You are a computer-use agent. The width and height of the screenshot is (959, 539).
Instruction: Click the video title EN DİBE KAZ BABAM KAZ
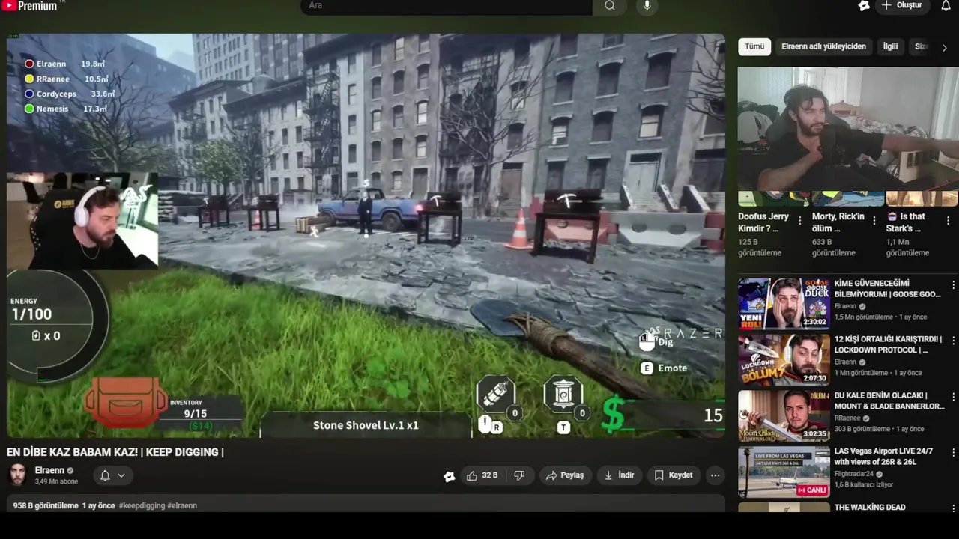(x=115, y=452)
